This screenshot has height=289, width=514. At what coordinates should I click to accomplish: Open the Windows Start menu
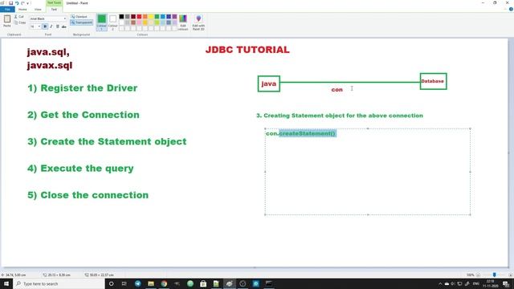(x=6, y=283)
